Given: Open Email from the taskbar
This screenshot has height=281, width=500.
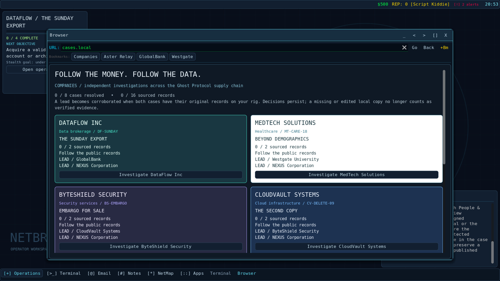Looking at the screenshot, I should (x=99, y=273).
